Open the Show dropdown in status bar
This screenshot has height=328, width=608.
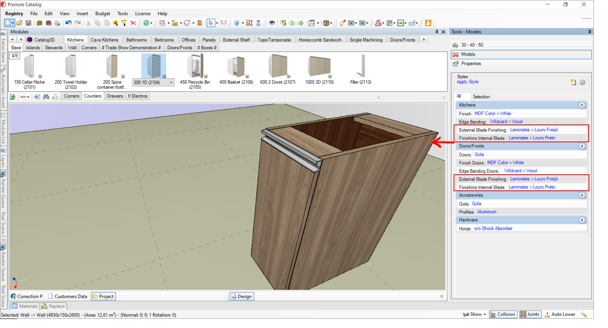[475, 314]
